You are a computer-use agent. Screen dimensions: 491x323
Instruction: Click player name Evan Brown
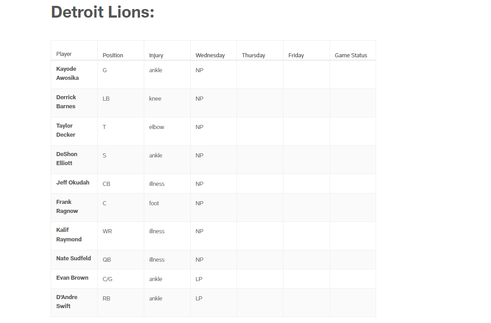[72, 278]
